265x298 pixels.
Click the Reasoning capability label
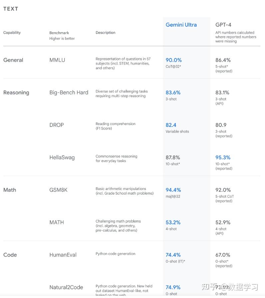[x=16, y=93]
